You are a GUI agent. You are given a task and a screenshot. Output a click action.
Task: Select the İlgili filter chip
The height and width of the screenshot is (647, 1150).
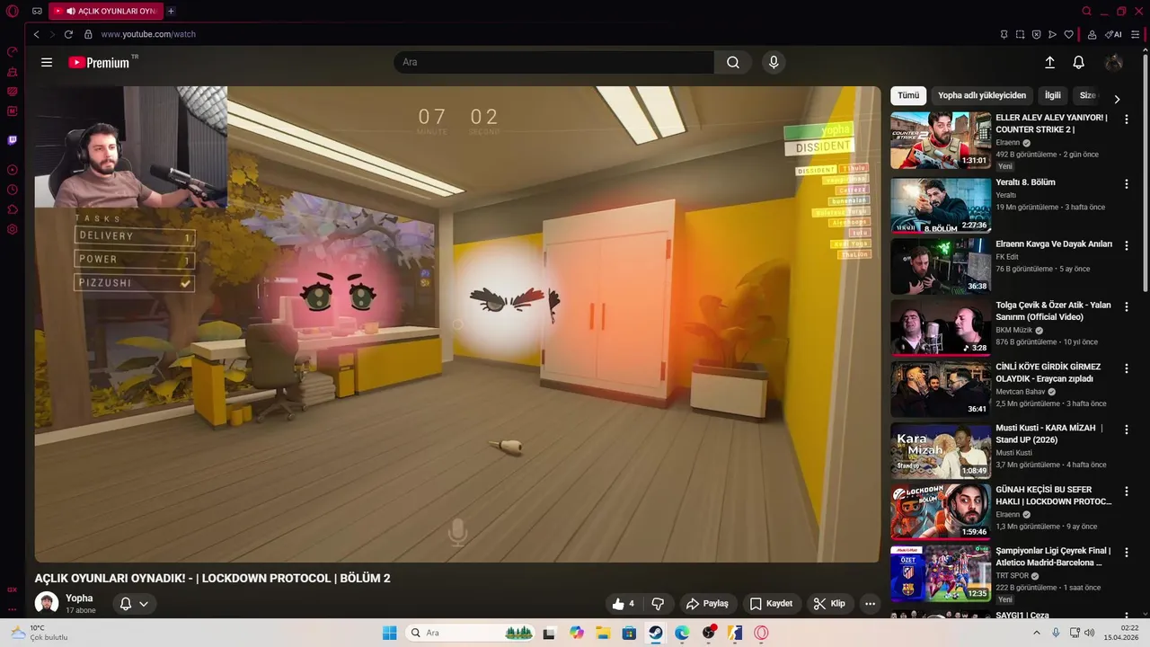pos(1052,95)
